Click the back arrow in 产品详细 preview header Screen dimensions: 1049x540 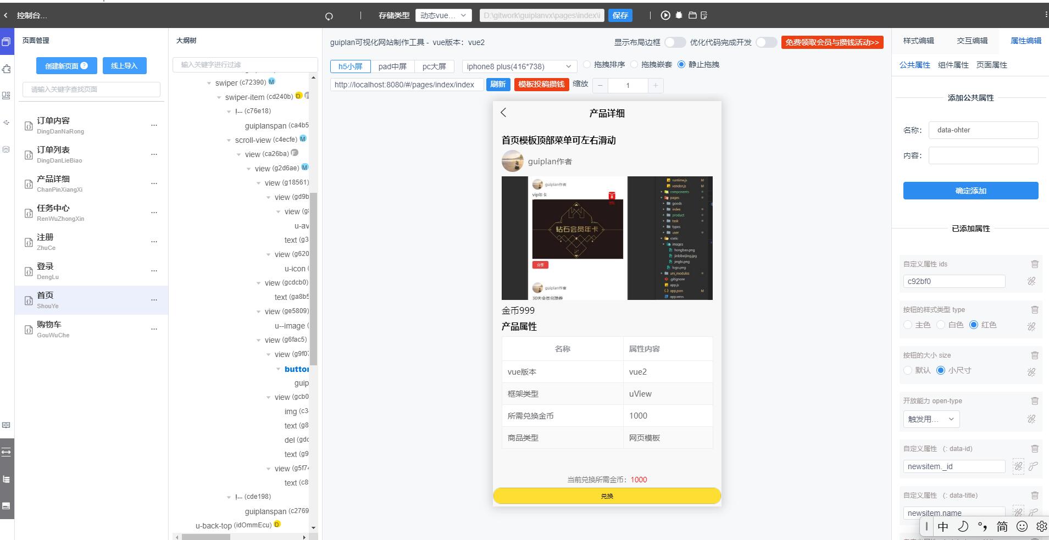[x=503, y=113]
